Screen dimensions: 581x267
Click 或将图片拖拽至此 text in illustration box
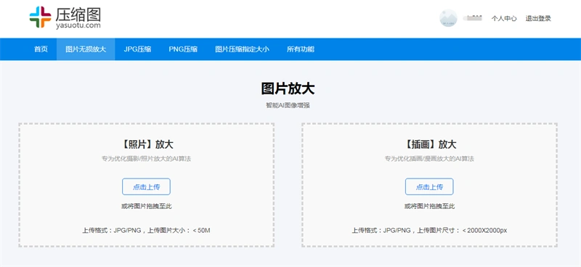[x=429, y=206]
